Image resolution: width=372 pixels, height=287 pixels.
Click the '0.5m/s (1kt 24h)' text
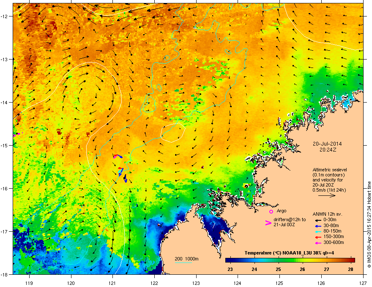pos(329,190)
